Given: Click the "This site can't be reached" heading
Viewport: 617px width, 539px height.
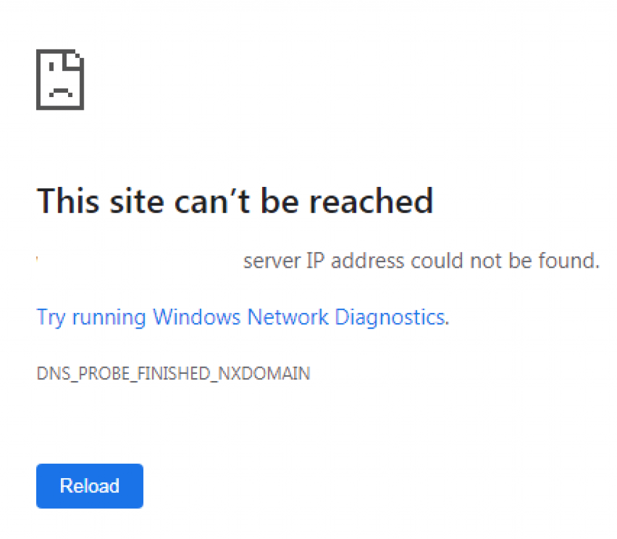Looking at the screenshot, I should tap(235, 201).
